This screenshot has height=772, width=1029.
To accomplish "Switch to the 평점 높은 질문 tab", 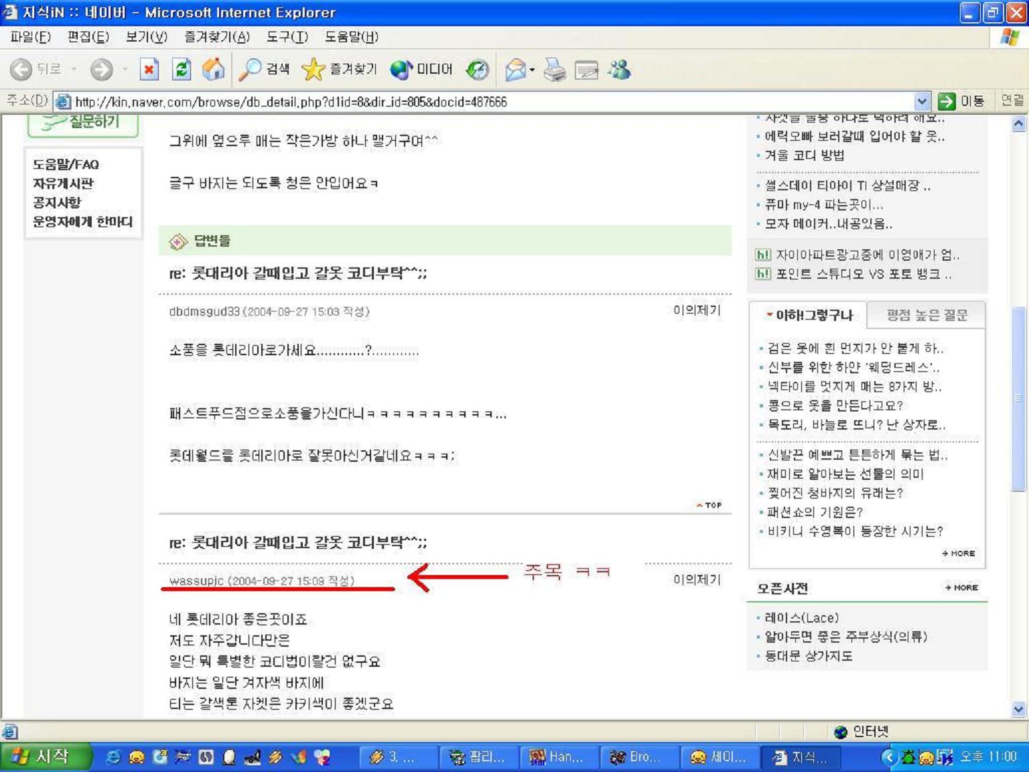I will click(x=927, y=315).
